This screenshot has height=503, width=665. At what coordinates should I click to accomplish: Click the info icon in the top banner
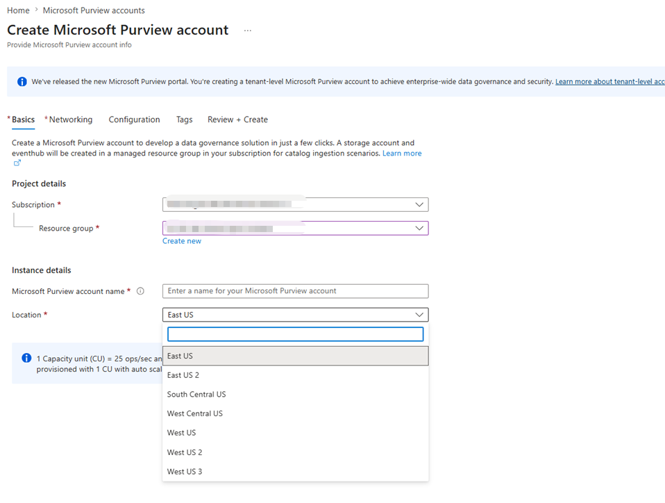tap(22, 81)
